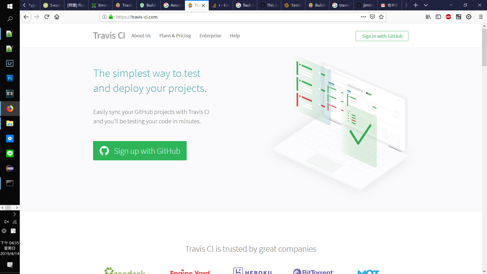Save page to Pocket icon
This screenshot has width=487, height=274.
coord(372,17)
